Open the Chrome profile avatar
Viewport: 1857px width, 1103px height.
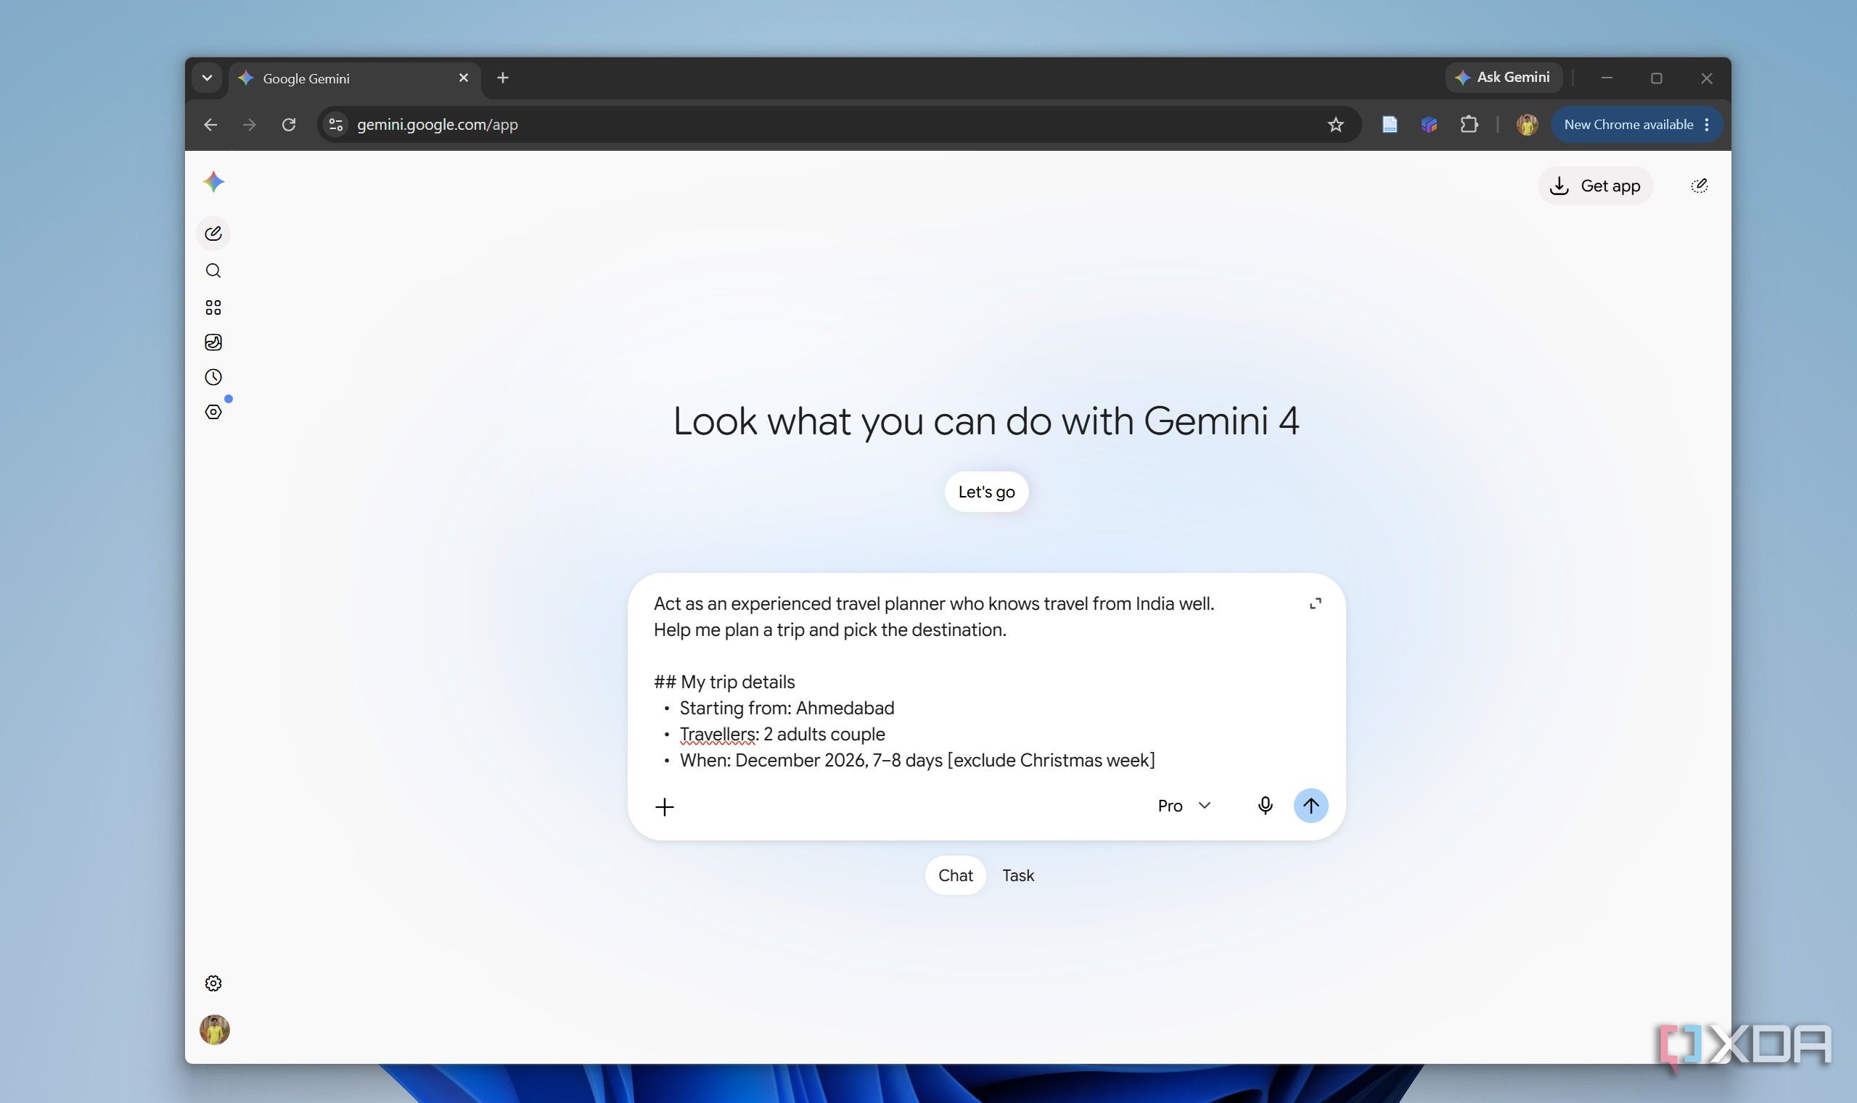(1527, 125)
